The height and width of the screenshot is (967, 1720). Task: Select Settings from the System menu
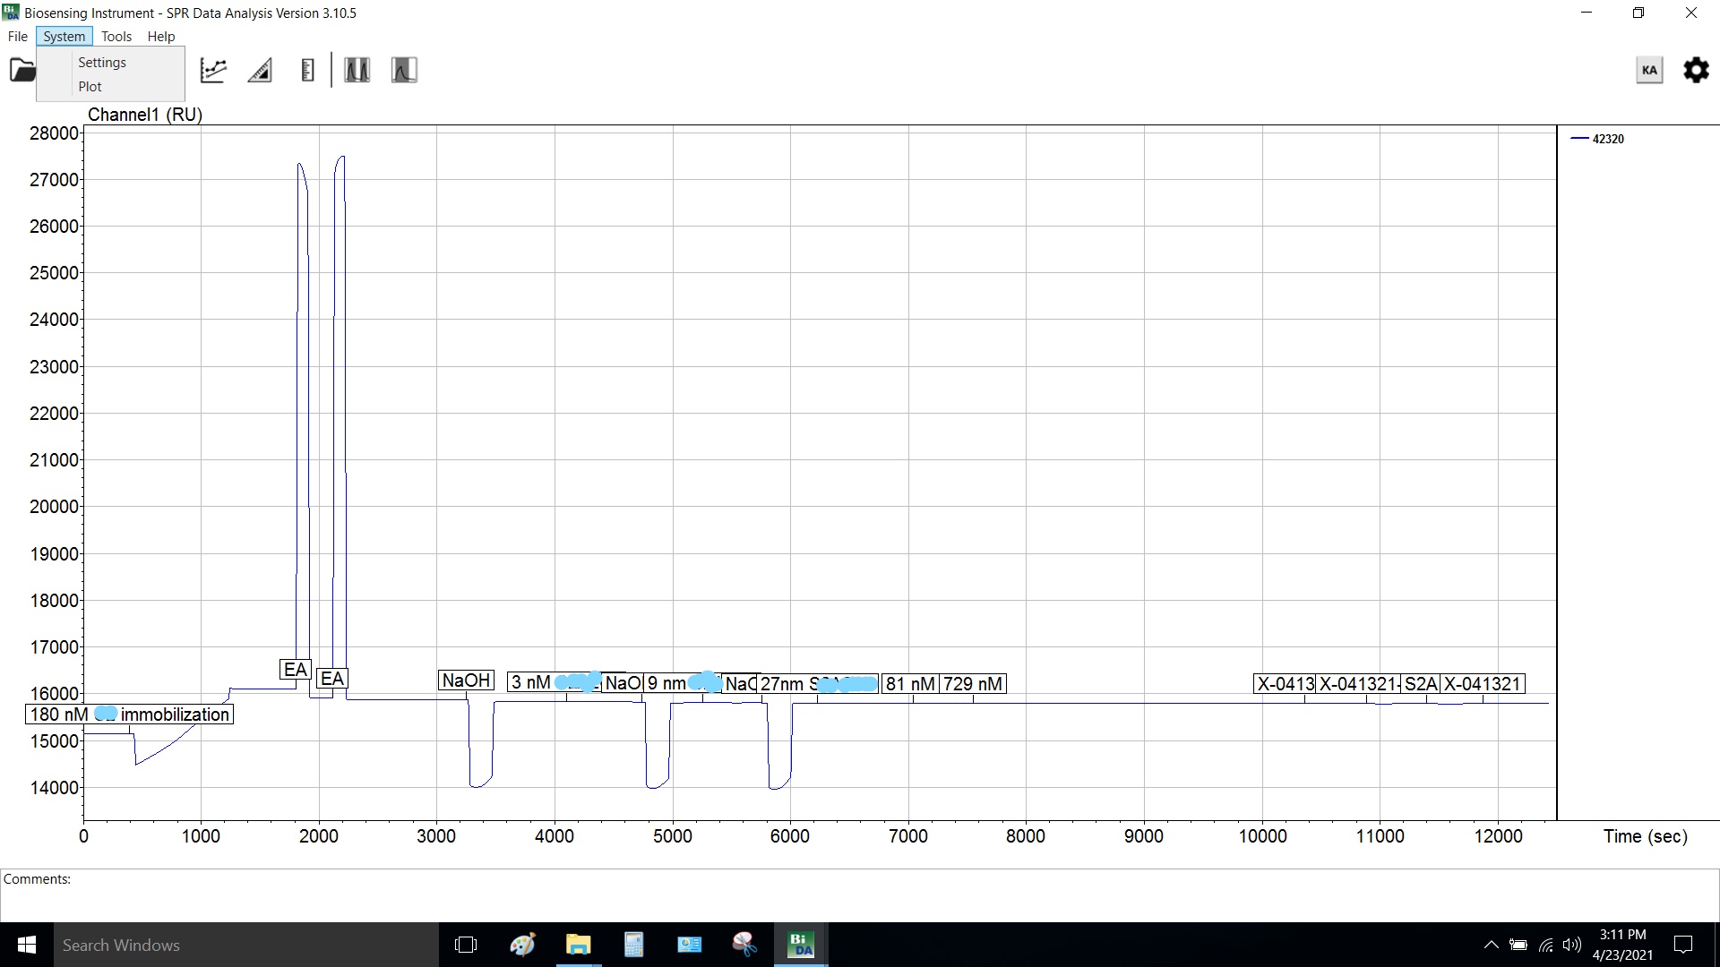point(102,63)
